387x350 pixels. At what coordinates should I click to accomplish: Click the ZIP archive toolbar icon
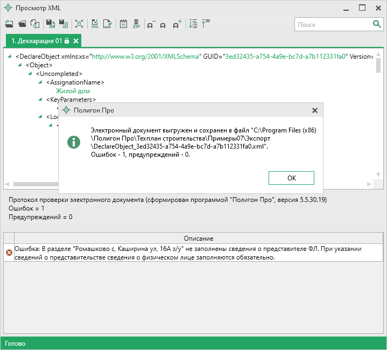136,24
